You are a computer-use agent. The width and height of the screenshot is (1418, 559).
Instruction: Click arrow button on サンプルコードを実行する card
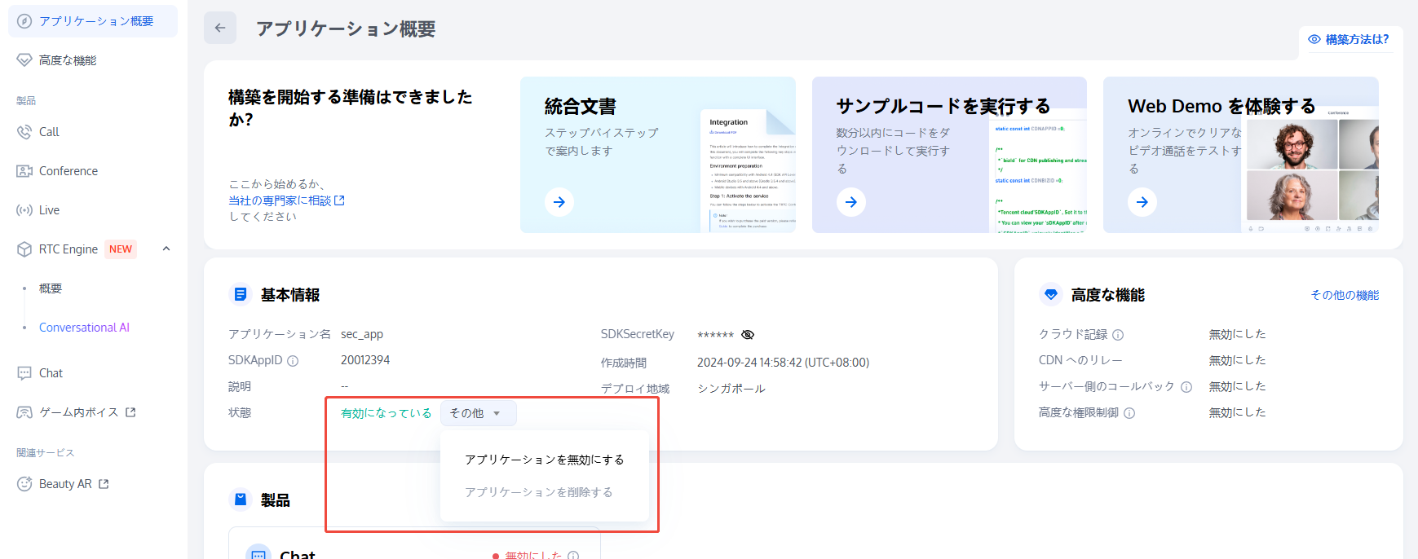pos(850,202)
